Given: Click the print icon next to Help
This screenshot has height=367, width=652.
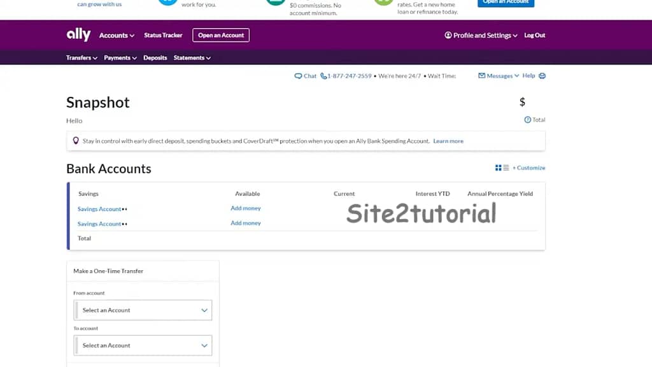Looking at the screenshot, I should [542, 76].
